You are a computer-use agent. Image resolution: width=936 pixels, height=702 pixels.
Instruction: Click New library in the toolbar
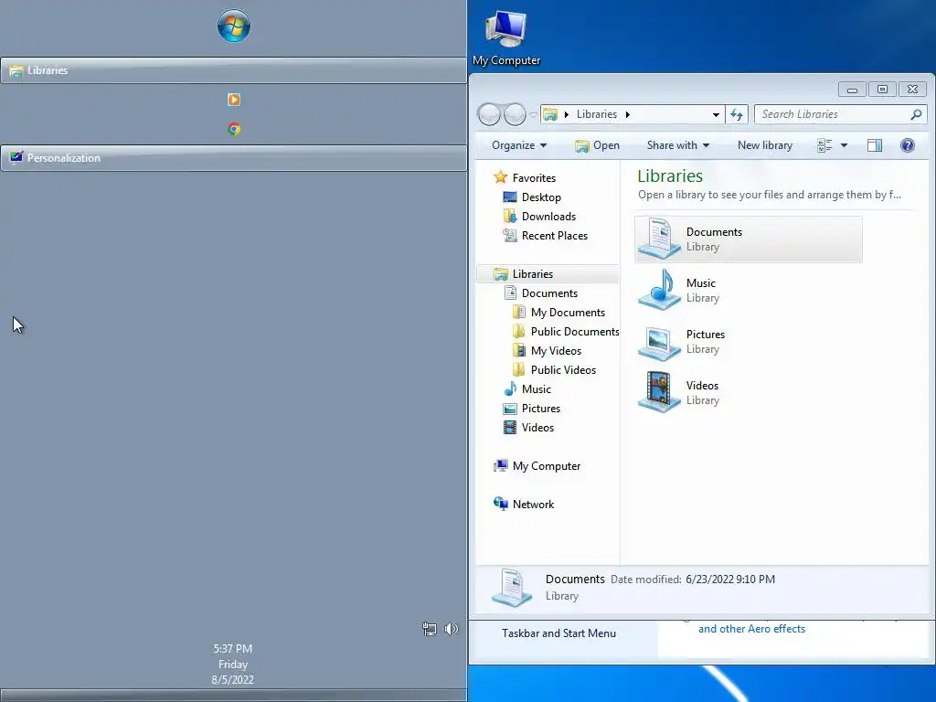click(x=765, y=145)
